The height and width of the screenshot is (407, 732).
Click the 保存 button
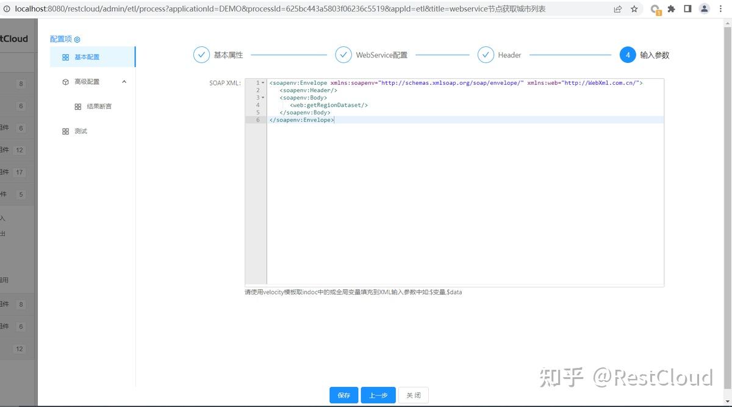[343, 395]
